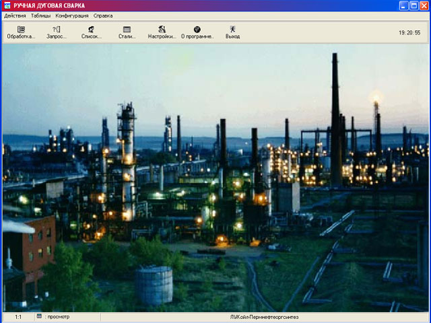The height and width of the screenshot is (323, 431).
Task: Open the Действия menu
Action: pos(15,15)
